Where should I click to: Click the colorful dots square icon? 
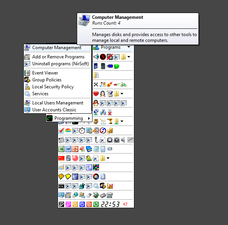(96, 167)
